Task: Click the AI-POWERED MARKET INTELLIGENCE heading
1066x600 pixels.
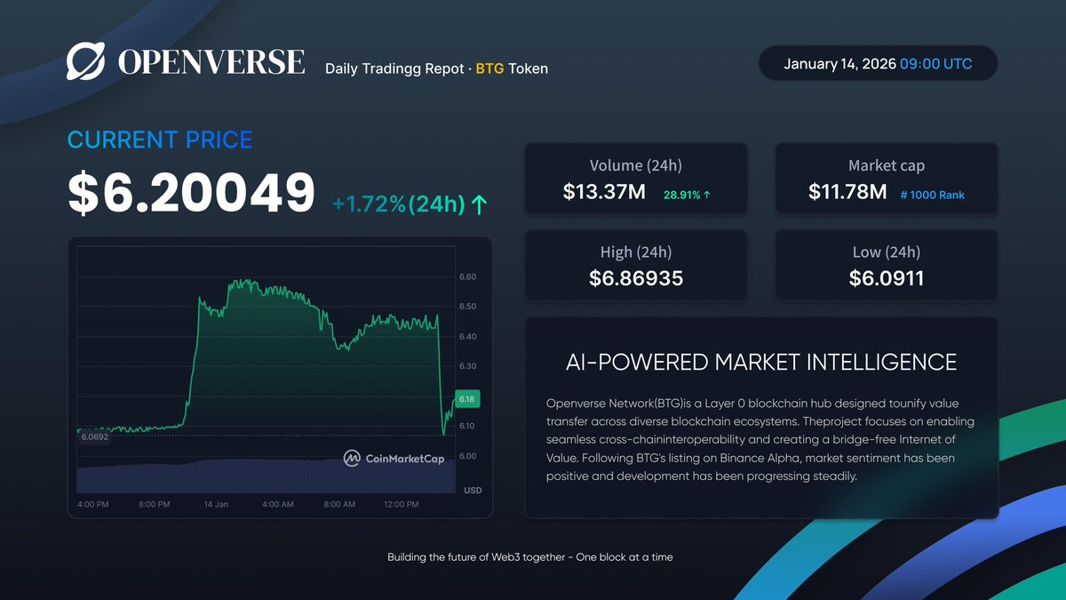Action: [x=761, y=362]
